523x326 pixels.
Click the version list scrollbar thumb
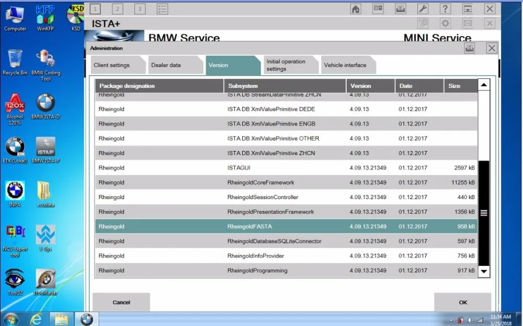[x=484, y=213]
